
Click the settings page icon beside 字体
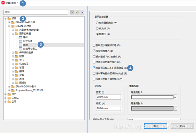tap(20, 37)
